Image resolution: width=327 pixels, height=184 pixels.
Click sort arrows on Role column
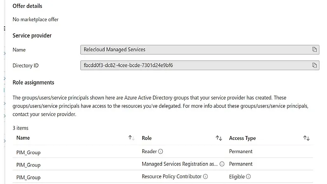[x=219, y=138]
